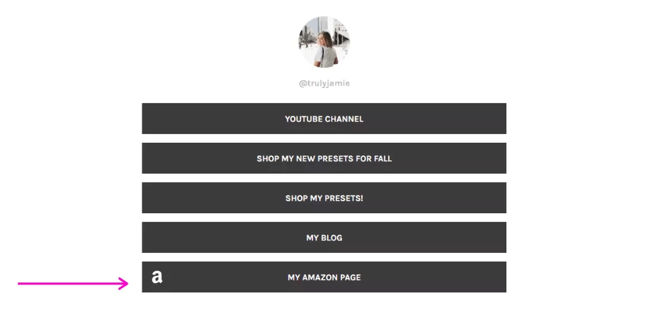Click the arrowhead of the pink arrow

[124, 284]
